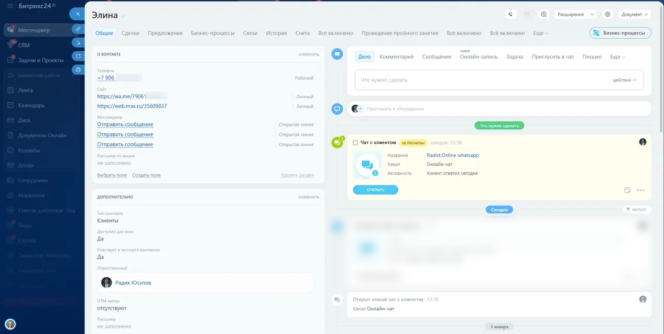Click the 'Фильтр' timeline button
664x334 pixels.
point(636,210)
